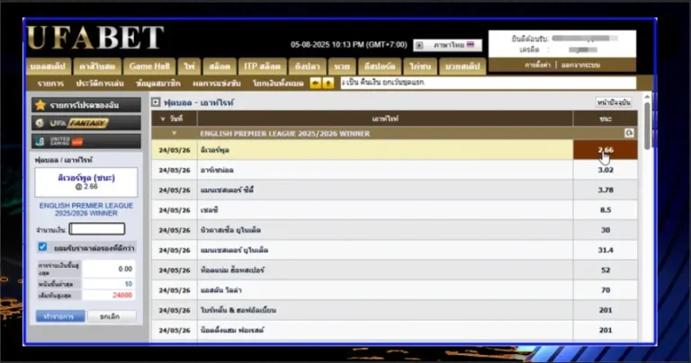
Task: Click the left yellow arrow beside the news ticker
Action: point(315,83)
